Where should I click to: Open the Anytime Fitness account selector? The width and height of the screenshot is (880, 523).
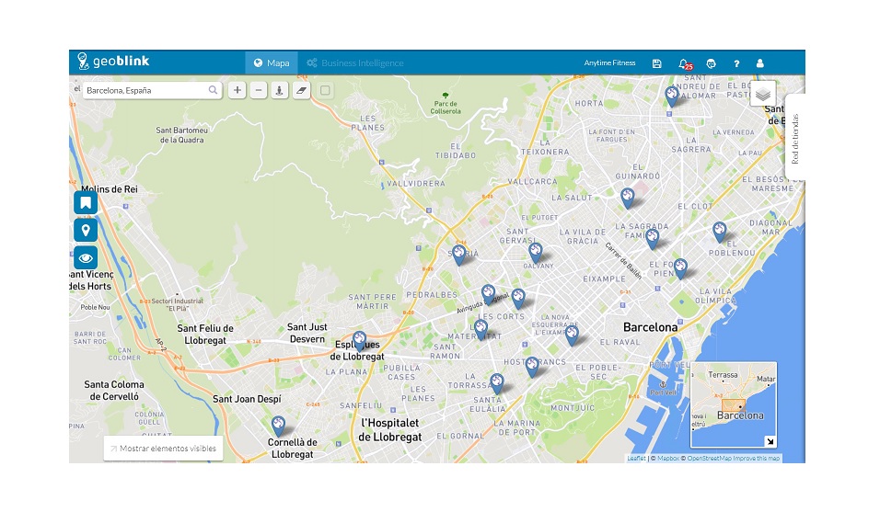coord(609,63)
